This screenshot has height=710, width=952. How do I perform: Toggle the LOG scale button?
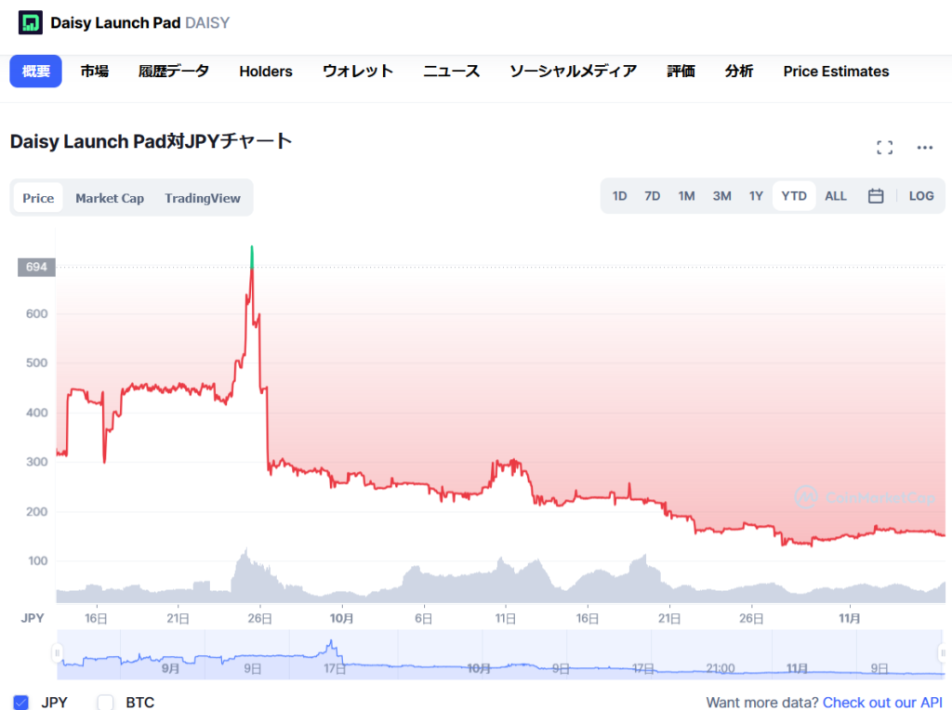[x=921, y=196]
